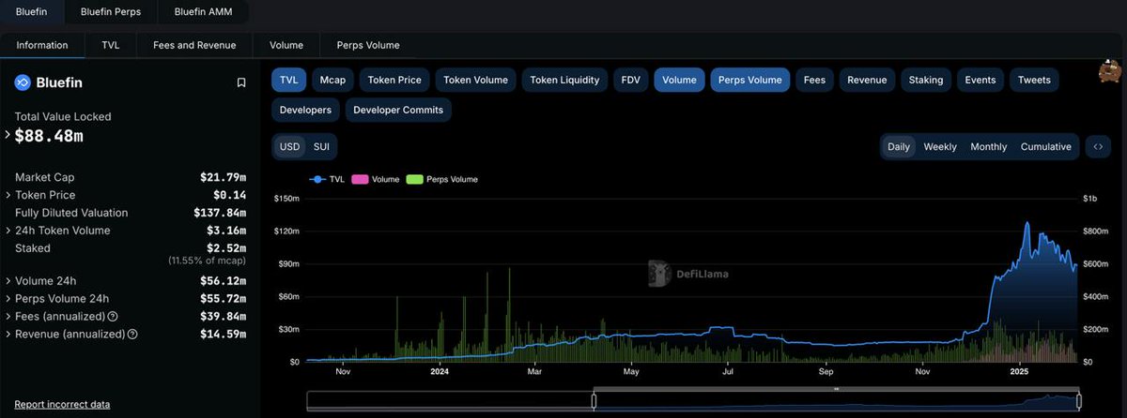Enable the FDV chart metric
Screen dimensions: 1127x418
point(630,81)
